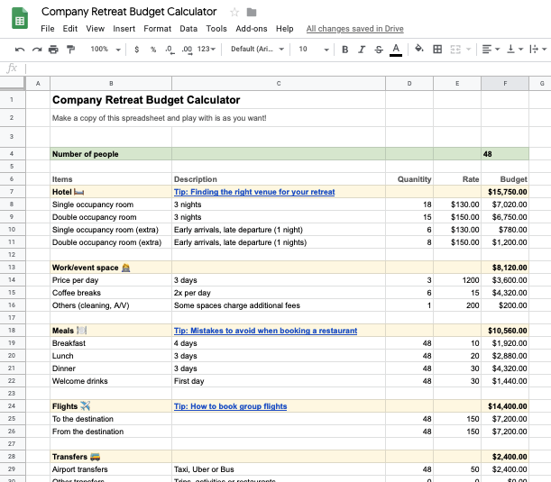551x482 pixels.
Task: Click the document title Company Retreat Budget Calculator
Action: point(129,12)
